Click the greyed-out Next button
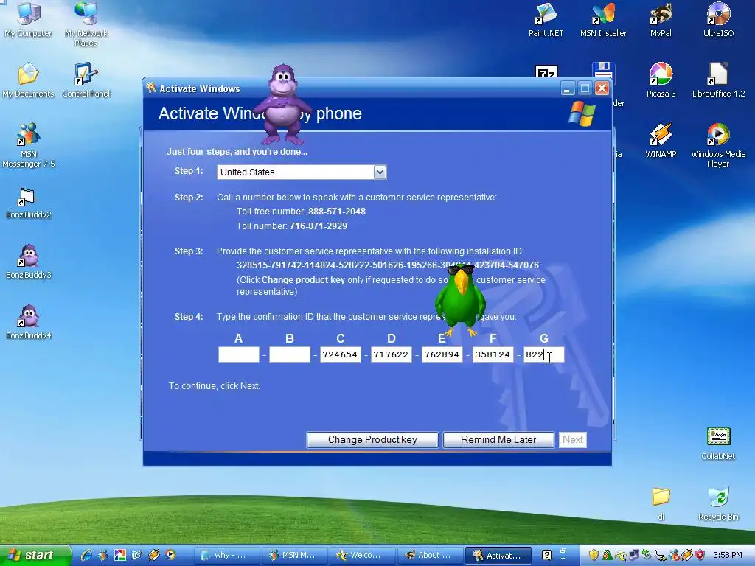The height and width of the screenshot is (566, 755). pos(572,439)
